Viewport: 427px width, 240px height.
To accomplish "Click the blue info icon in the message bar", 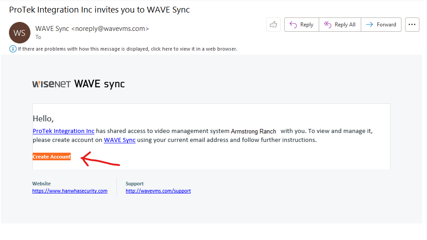I will 13,49.
